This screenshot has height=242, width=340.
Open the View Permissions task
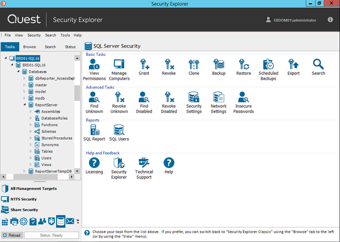[x=94, y=69]
